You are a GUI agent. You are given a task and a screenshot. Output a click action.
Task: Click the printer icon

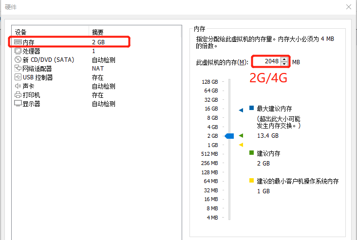pyautogui.click(x=18, y=94)
